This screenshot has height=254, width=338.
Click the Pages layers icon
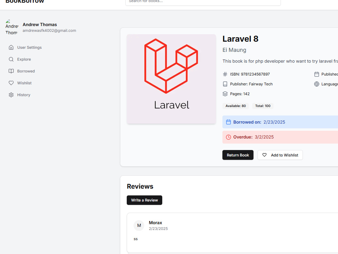coord(225,94)
